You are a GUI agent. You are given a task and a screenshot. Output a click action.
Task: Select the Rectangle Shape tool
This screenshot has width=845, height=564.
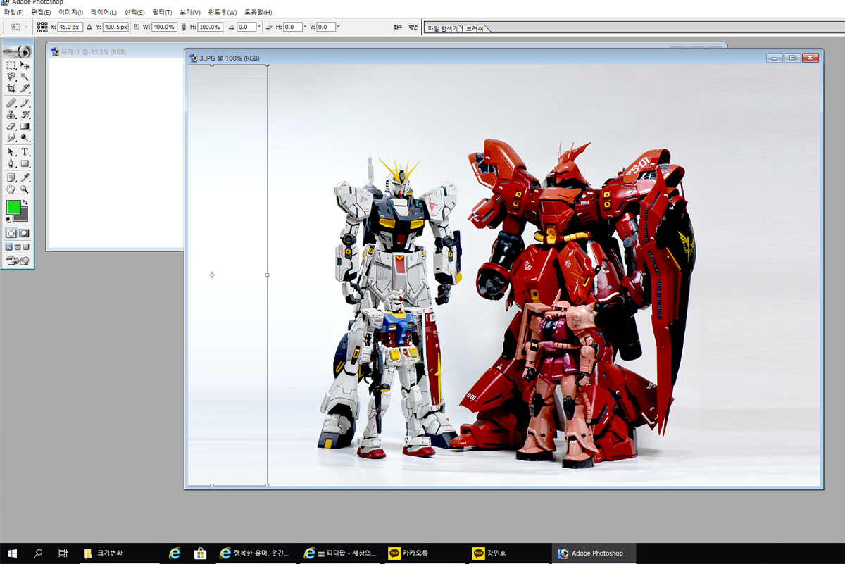coord(25,163)
